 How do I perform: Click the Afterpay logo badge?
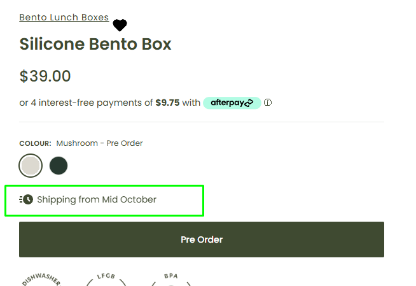(232, 103)
